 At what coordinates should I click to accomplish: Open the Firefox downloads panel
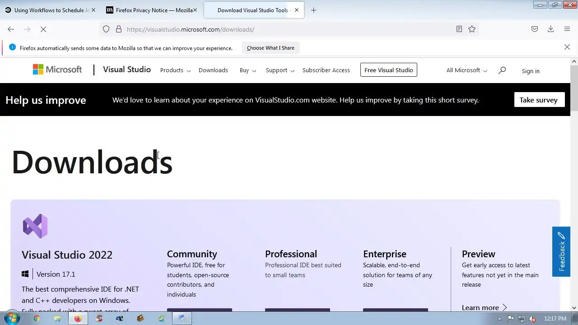[x=551, y=29]
